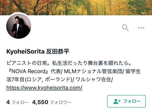Image resolution: width=152 pixels, height=112 pixels.
Task: Tap the person-plus icon in follow button
Action: pos(117,101)
